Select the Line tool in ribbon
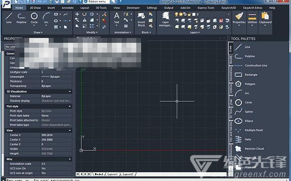This screenshot has width=291, height=181. click(9, 18)
